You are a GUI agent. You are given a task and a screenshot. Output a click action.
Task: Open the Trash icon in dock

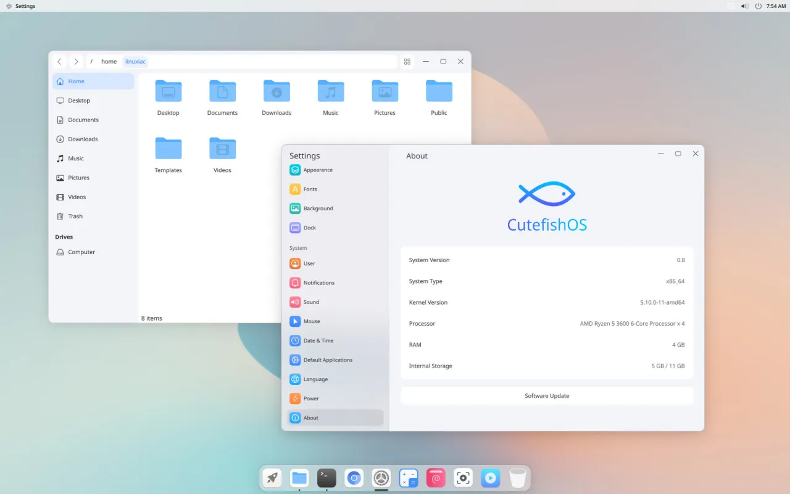[517, 478]
